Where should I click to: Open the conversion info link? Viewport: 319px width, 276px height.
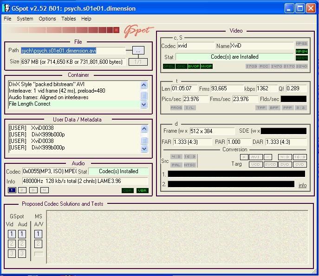tap(302, 185)
